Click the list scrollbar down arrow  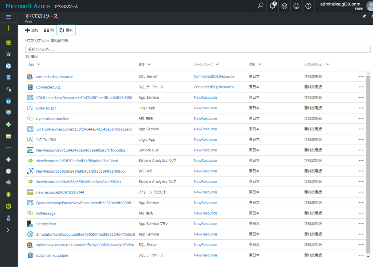(368, 257)
